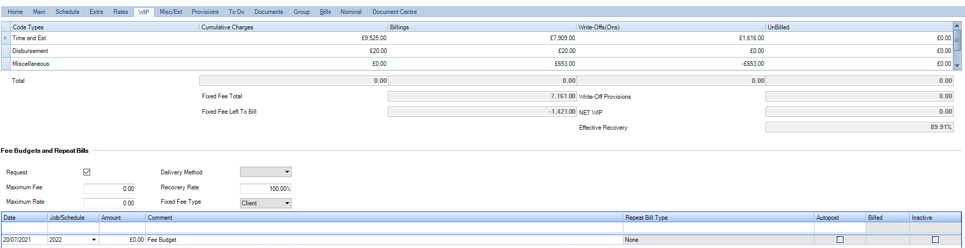Go to the Extra tab
Viewport: 965px width, 248px height.
click(x=96, y=12)
